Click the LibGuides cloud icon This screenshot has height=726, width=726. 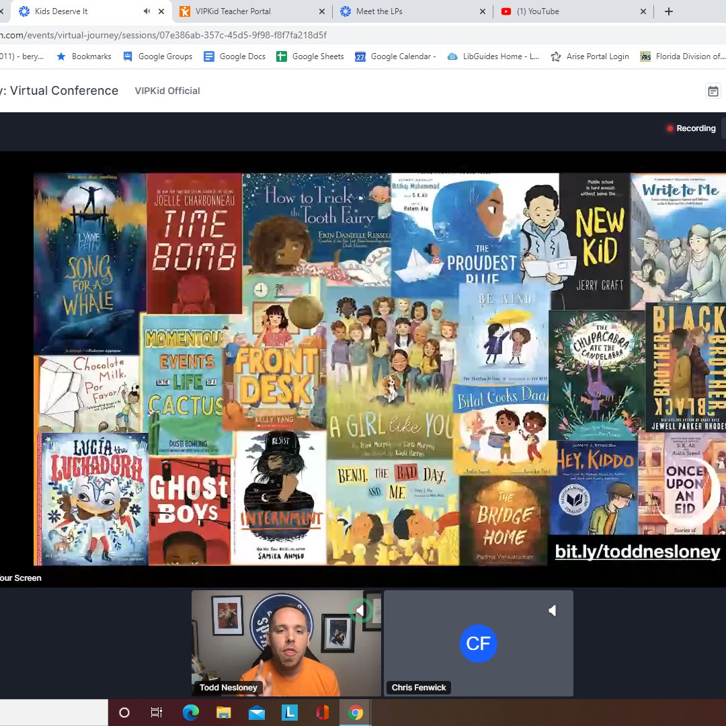click(x=452, y=56)
